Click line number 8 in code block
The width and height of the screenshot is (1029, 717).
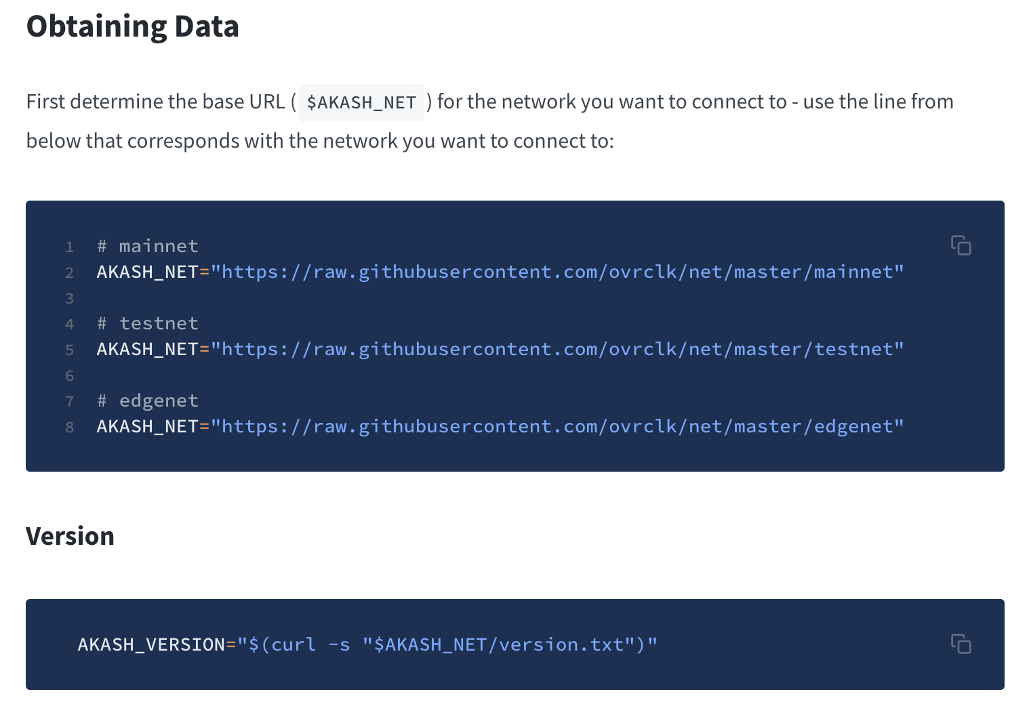[69, 427]
